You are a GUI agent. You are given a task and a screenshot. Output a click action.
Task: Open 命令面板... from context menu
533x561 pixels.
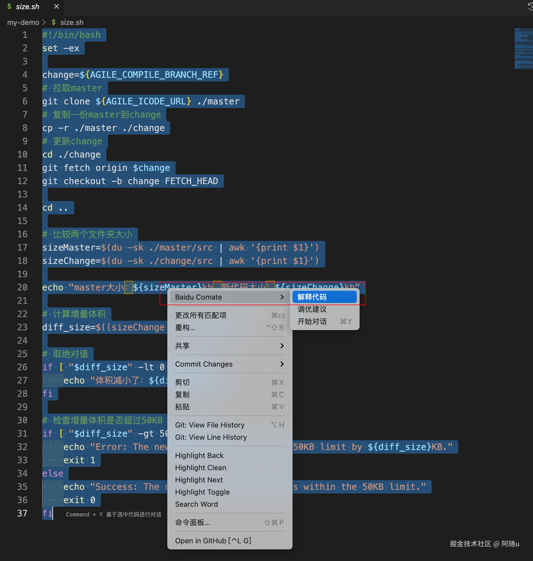pos(192,522)
